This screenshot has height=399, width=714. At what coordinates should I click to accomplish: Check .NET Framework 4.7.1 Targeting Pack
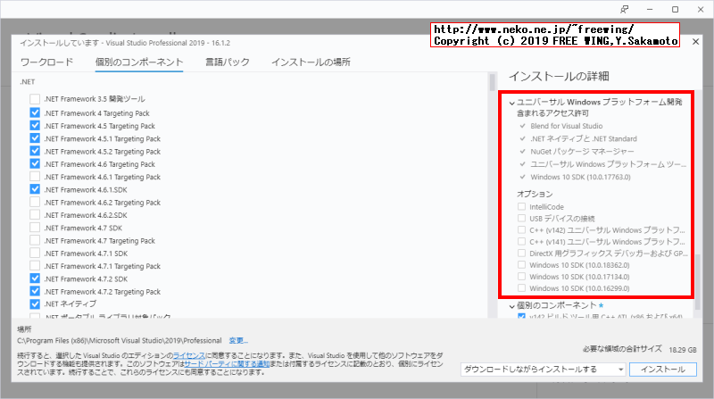35,265
